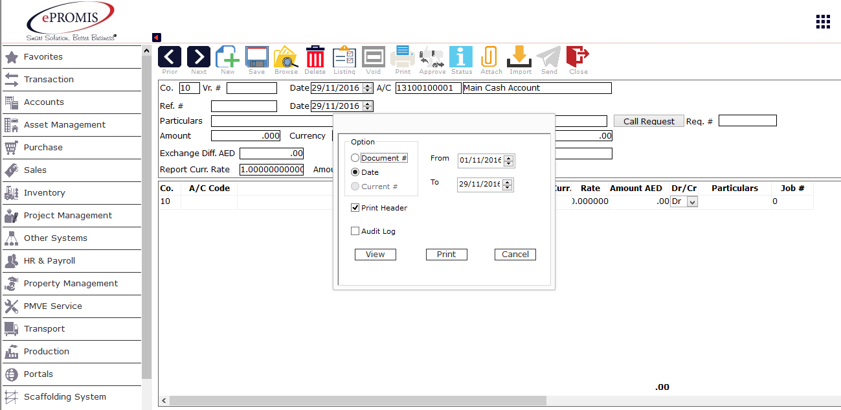
Task: Delete the record via the Delete icon
Action: point(315,57)
